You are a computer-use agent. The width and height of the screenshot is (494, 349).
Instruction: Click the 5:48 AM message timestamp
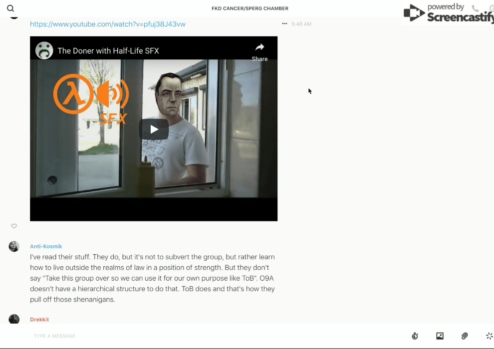pos(301,24)
